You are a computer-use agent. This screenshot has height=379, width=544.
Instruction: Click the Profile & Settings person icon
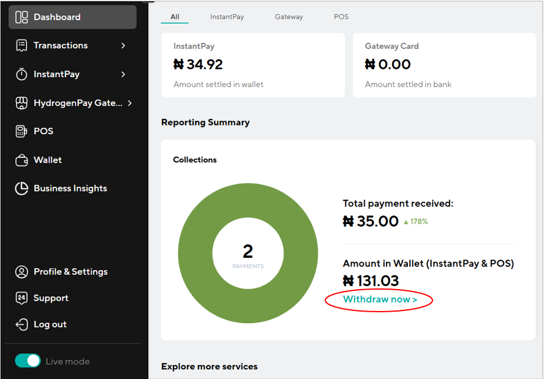(21, 272)
